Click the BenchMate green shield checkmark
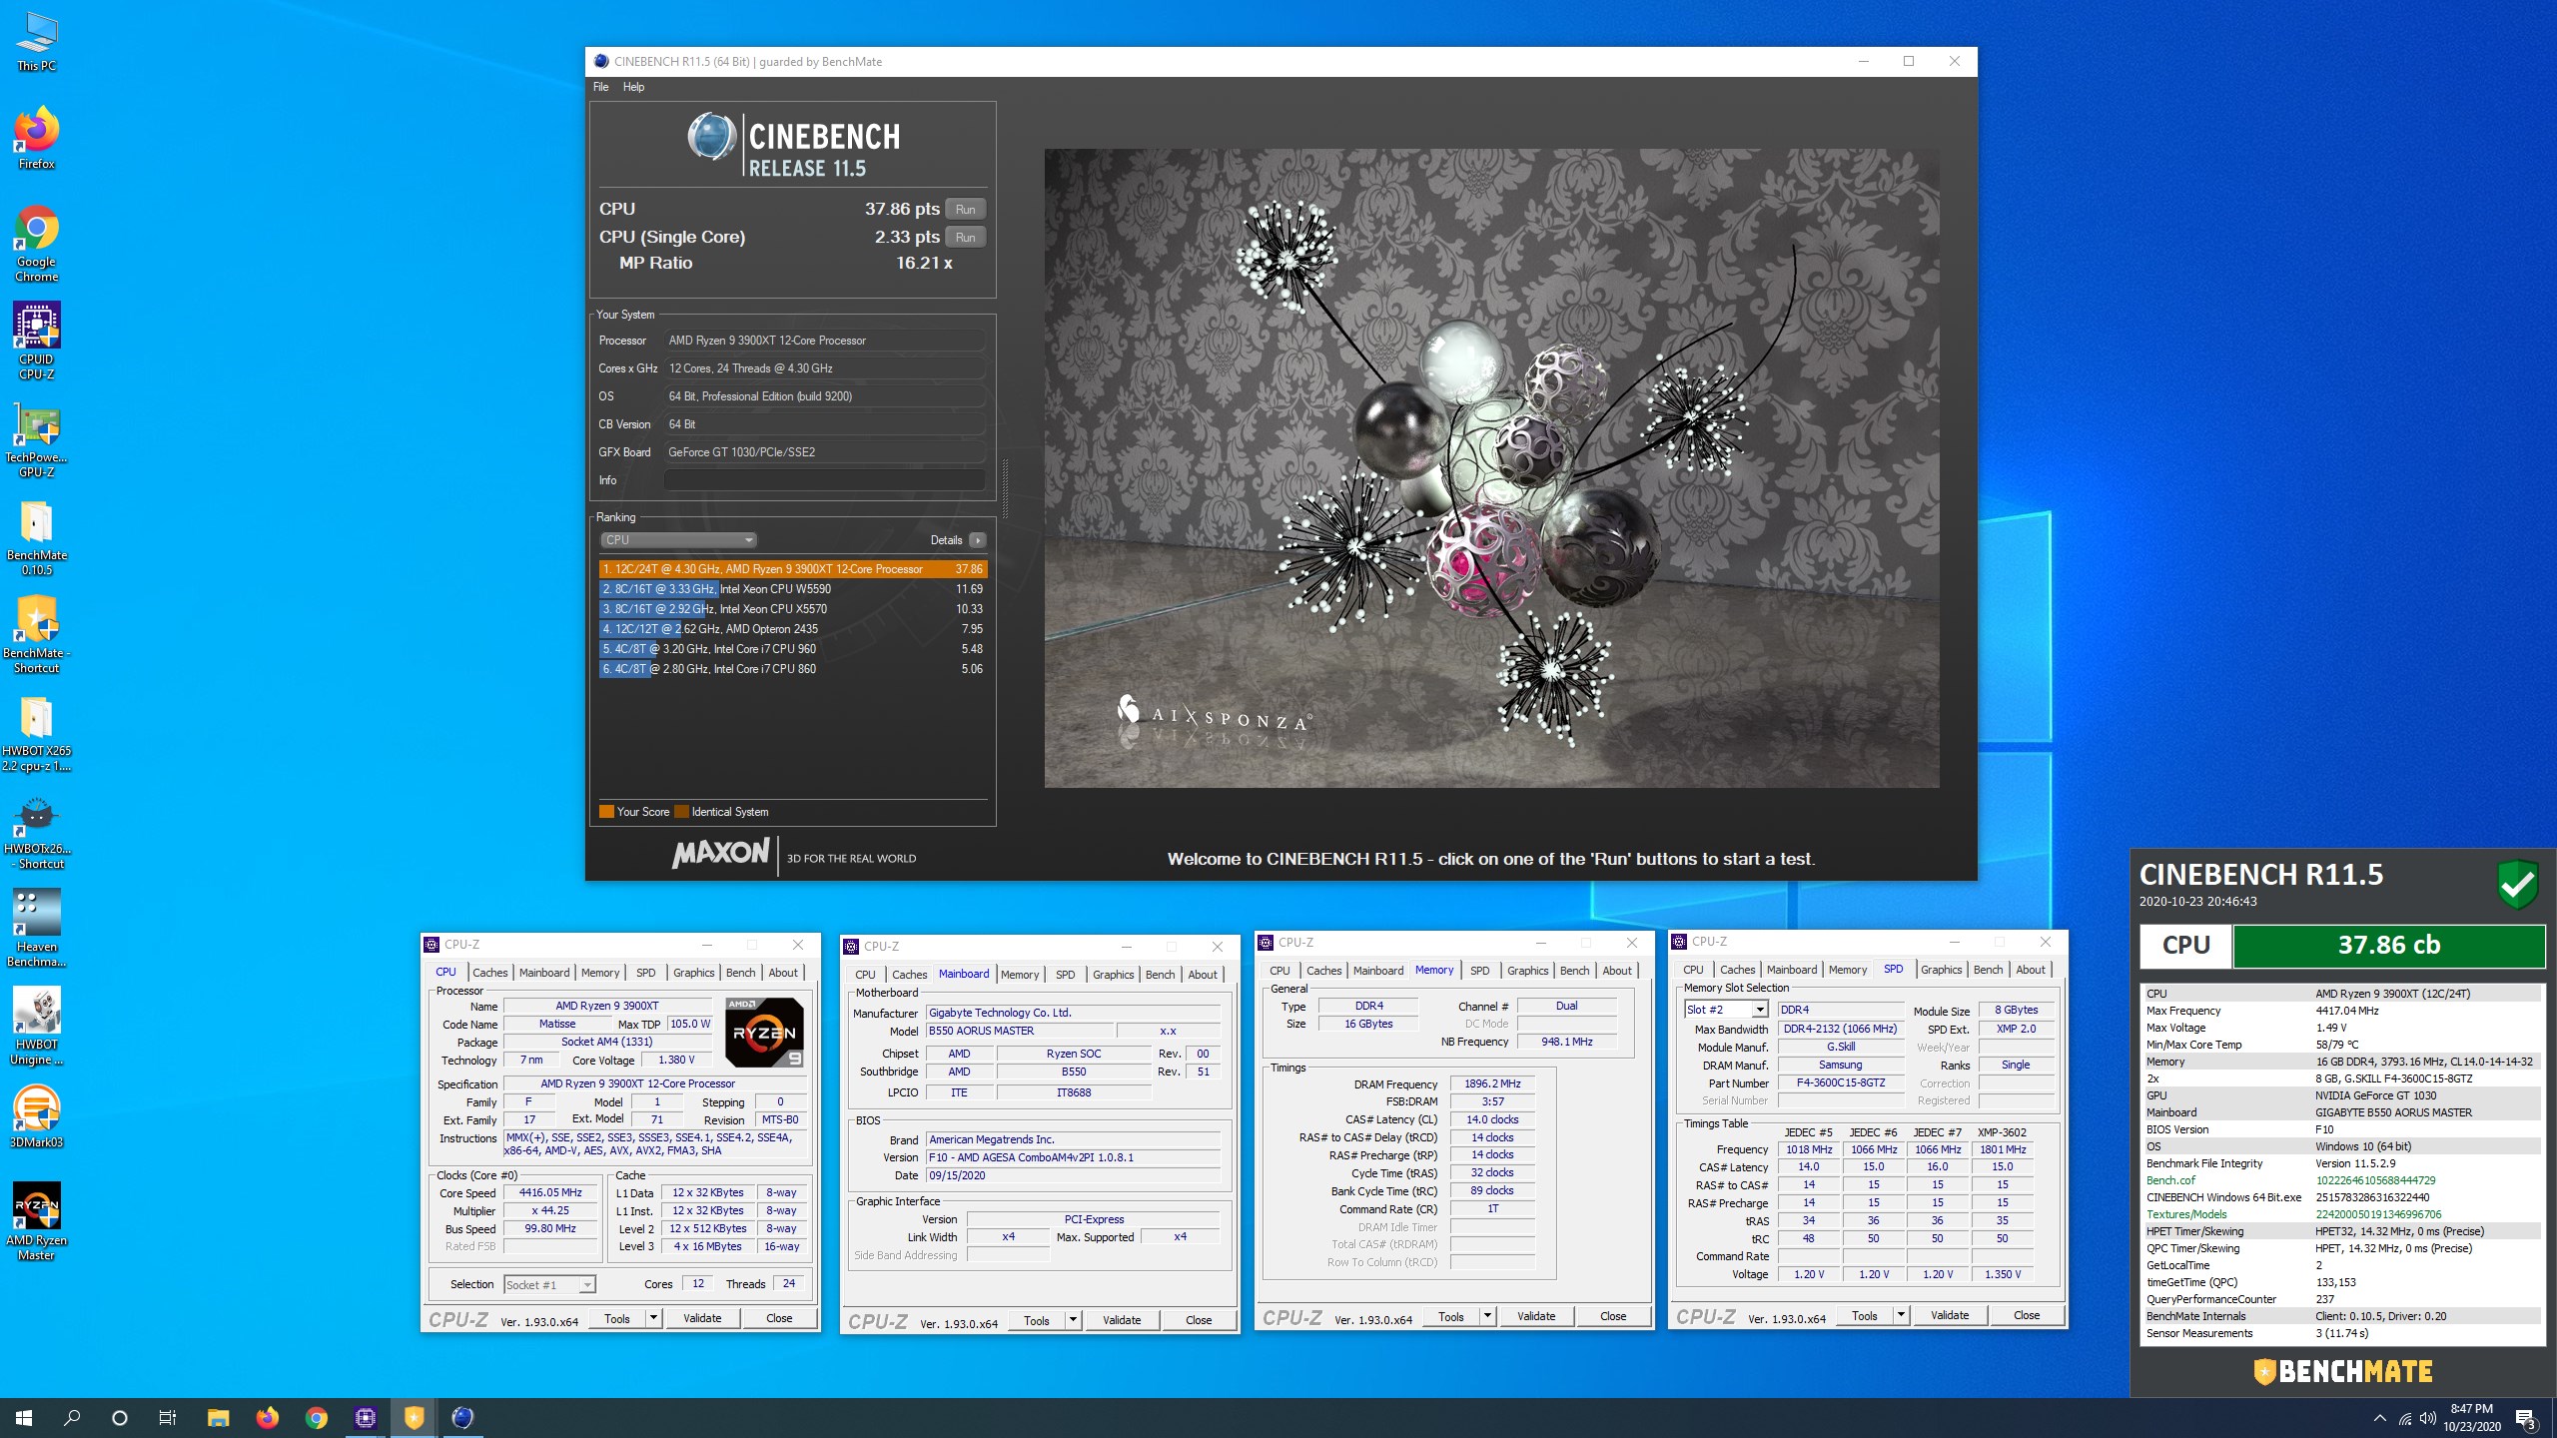 coord(2517,884)
